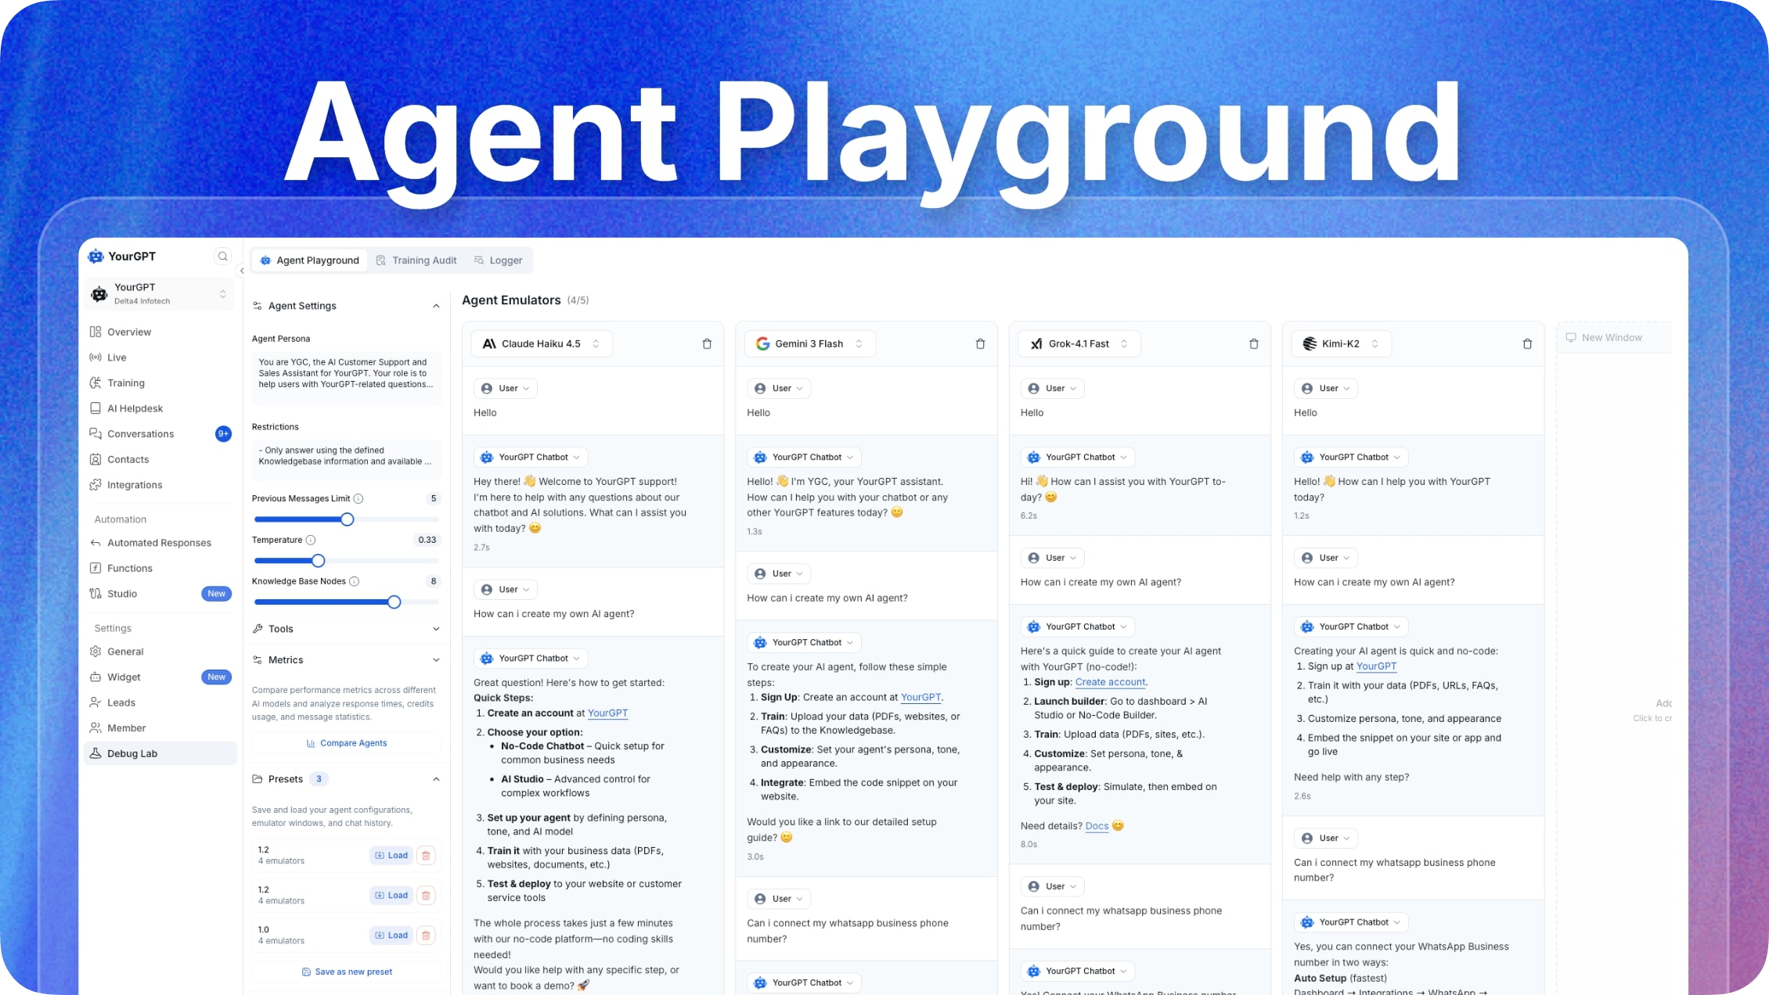Image resolution: width=1769 pixels, height=995 pixels.
Task: Delete the Claude Haiku 4.5 emulator window
Action: pyautogui.click(x=707, y=344)
